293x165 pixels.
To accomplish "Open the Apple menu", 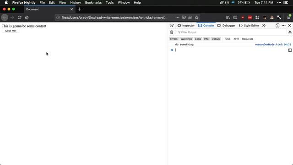I will coord(6,3).
